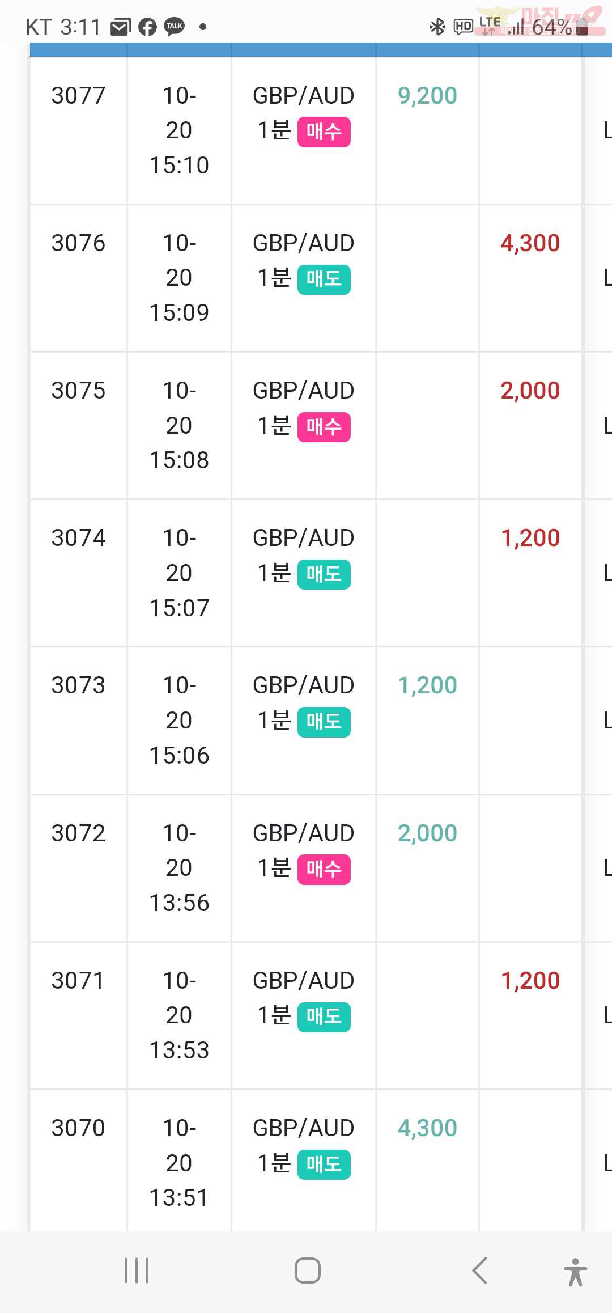Tap the 매수 badge in row 3072

coord(324,870)
